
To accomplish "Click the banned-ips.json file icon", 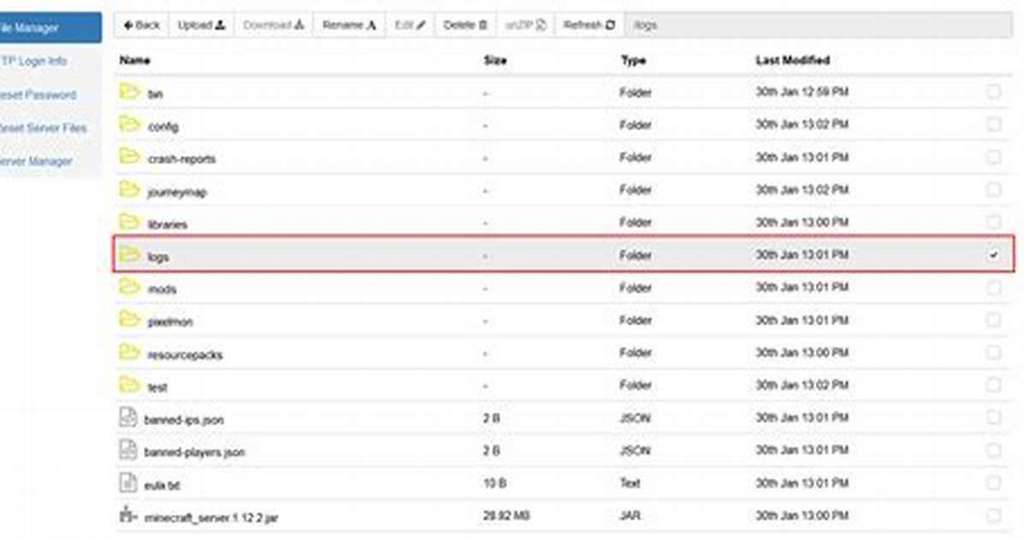I will click(x=128, y=417).
